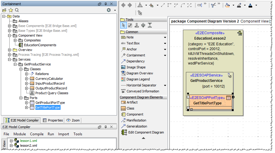Click the magnifier search icon in Containment

tap(17, 10)
